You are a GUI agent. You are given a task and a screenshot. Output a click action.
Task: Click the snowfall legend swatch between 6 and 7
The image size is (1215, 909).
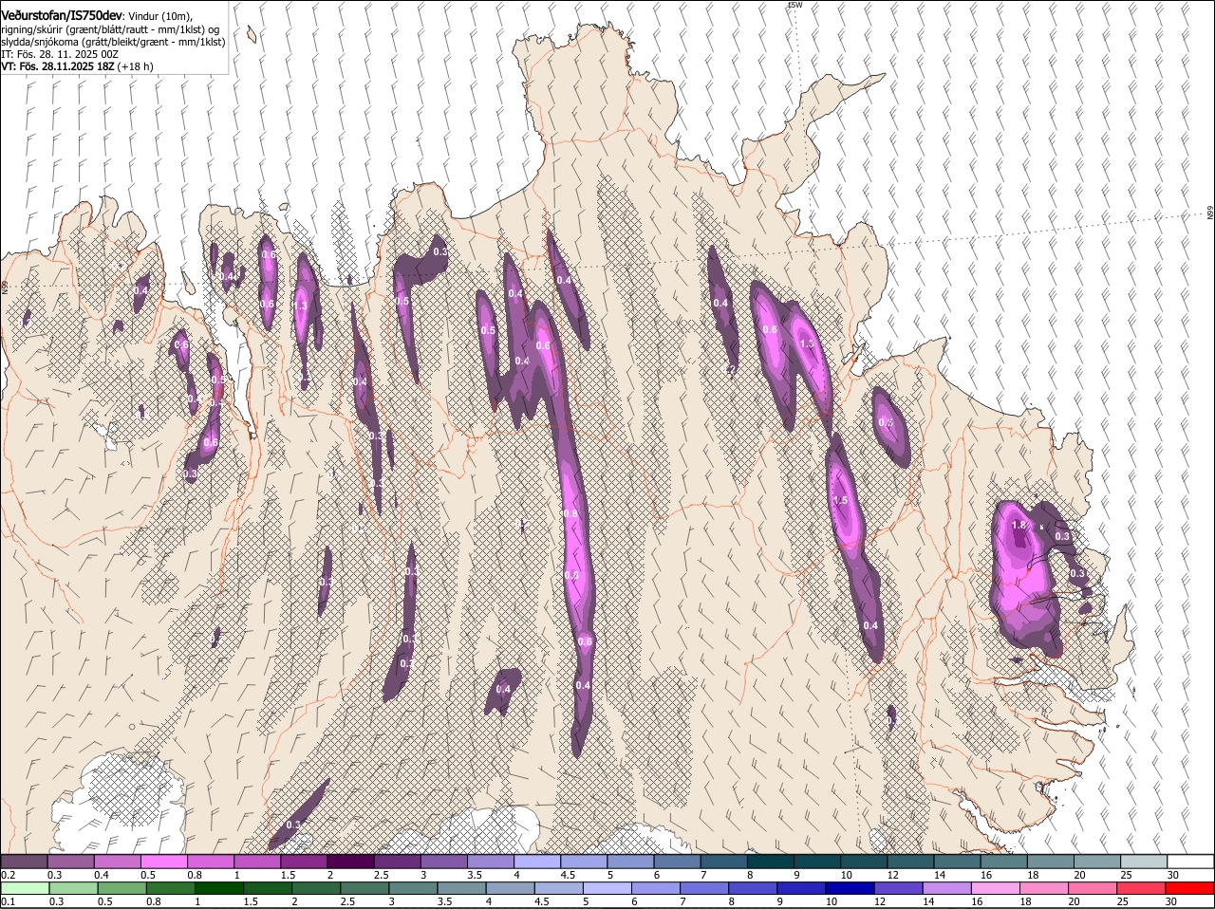678,861
